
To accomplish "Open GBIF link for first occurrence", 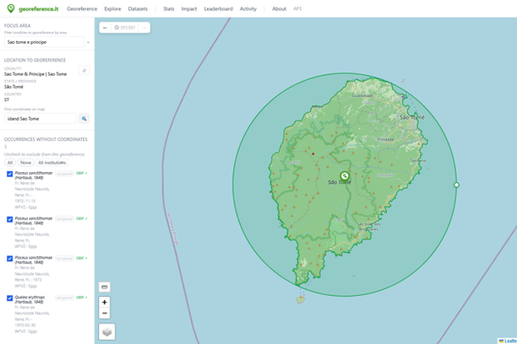I will pos(82,173).
